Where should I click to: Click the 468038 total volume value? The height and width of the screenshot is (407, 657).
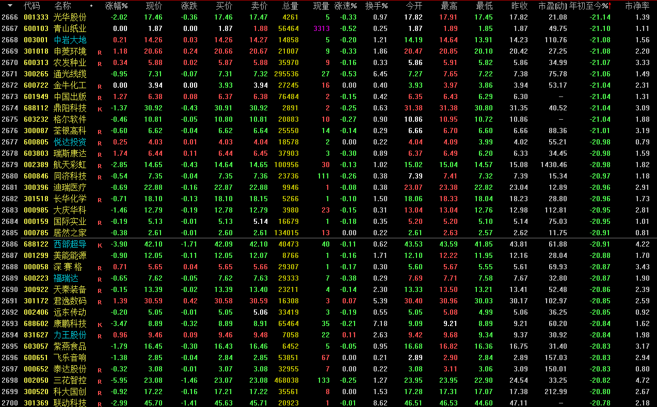[x=287, y=381]
